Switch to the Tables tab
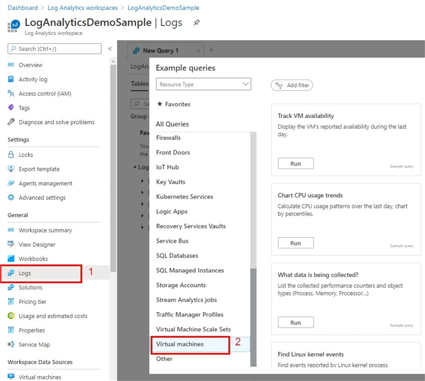Screen dimensions: 425x381 pos(139,83)
